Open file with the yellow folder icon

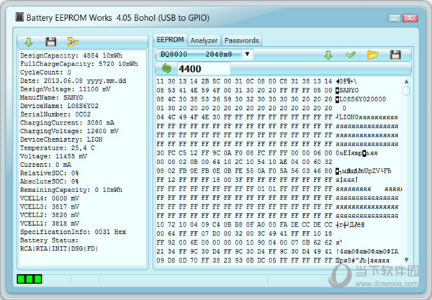(373, 54)
